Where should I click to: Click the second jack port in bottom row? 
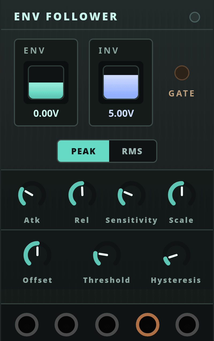coord(66,325)
